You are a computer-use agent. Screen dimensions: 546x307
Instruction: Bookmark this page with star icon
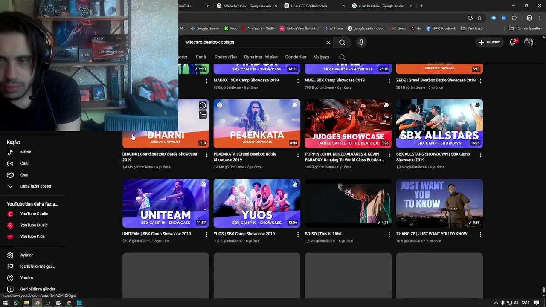(x=479, y=18)
